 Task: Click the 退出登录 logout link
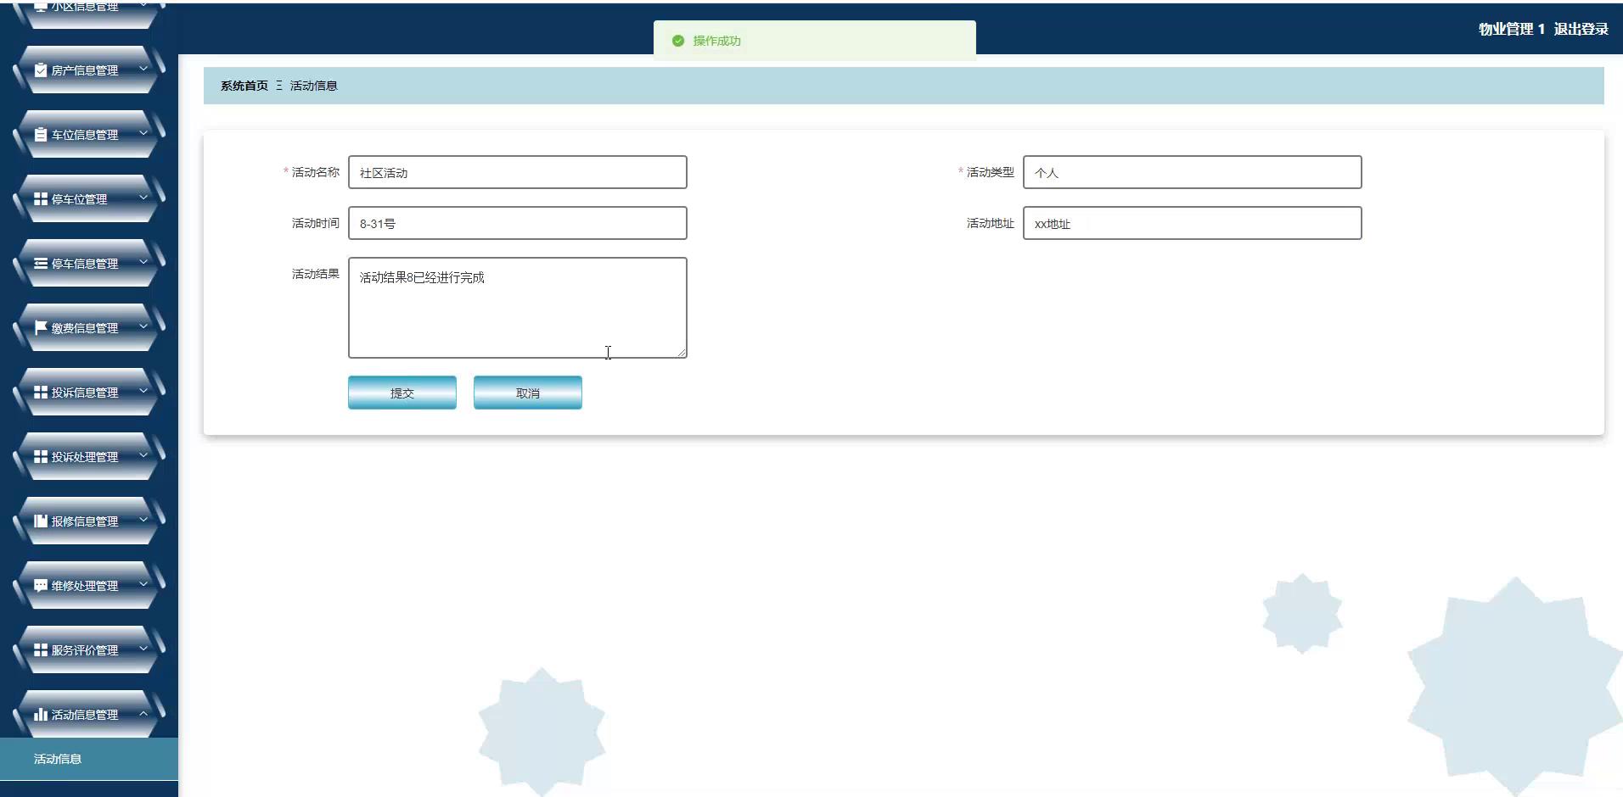pos(1581,29)
